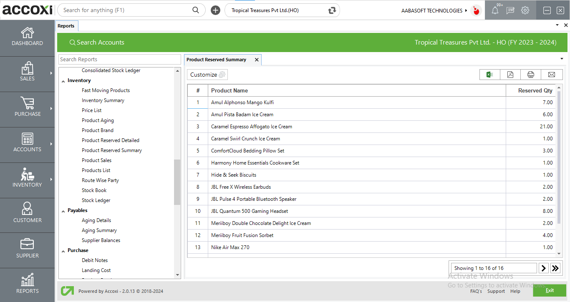The height and width of the screenshot is (302, 570).
Task: Click the plus quick-add icon
Action: (x=215, y=10)
